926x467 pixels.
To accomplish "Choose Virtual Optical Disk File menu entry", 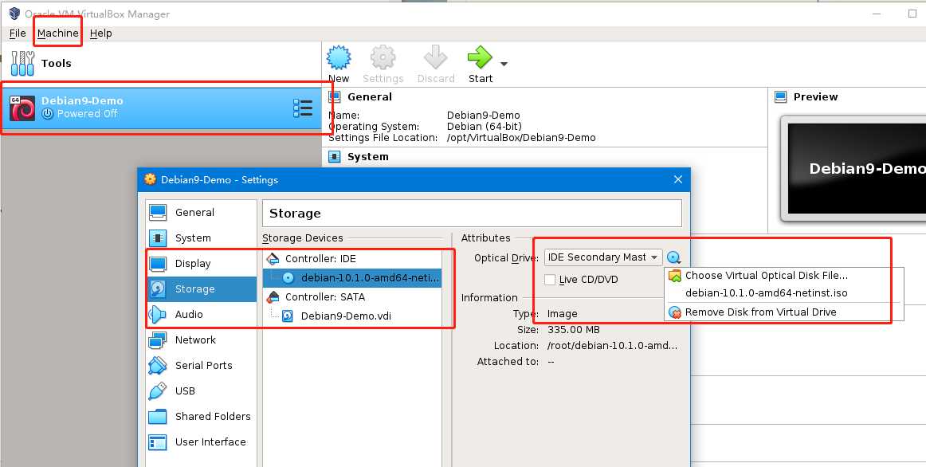I will (x=783, y=275).
